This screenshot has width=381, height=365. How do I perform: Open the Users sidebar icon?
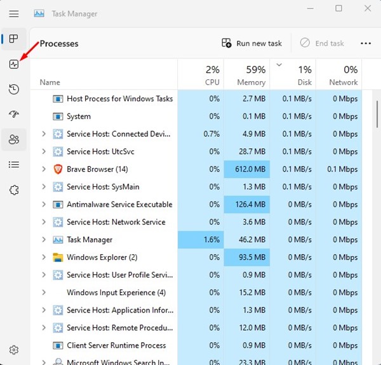14,139
